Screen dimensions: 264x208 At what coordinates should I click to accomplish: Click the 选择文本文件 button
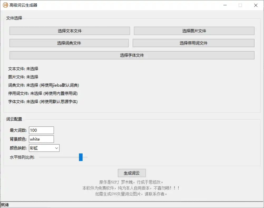coord(70,31)
